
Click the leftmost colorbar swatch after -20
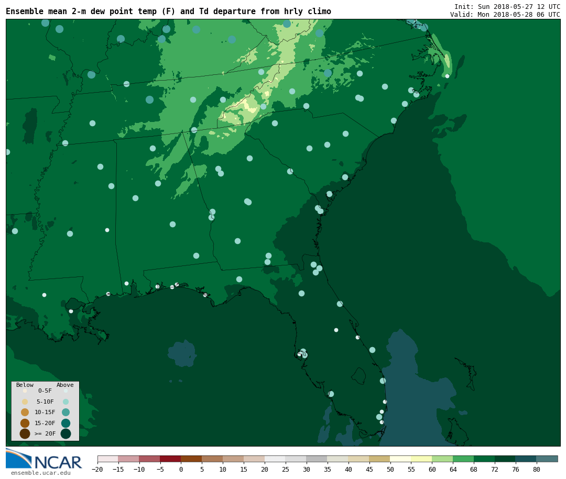(x=107, y=459)
